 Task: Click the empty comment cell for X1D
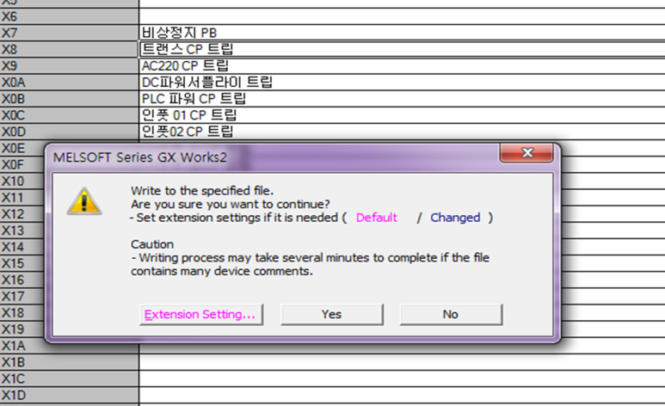[x=402, y=395]
